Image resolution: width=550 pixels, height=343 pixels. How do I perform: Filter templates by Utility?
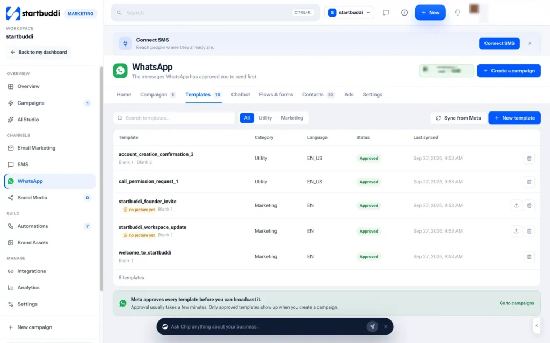point(265,118)
